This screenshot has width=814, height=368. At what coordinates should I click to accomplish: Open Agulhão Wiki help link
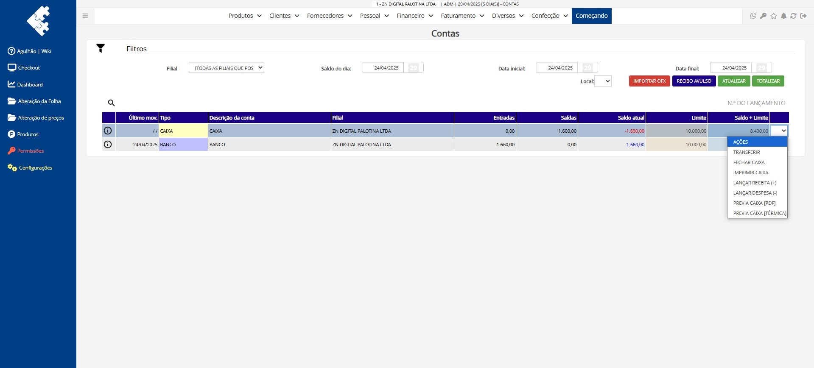point(29,51)
